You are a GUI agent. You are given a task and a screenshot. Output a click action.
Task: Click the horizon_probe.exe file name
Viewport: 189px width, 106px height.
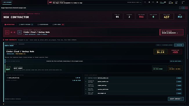click(x=103, y=78)
